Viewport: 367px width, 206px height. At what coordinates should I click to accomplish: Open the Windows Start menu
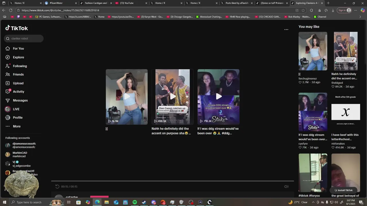[x=4, y=202]
